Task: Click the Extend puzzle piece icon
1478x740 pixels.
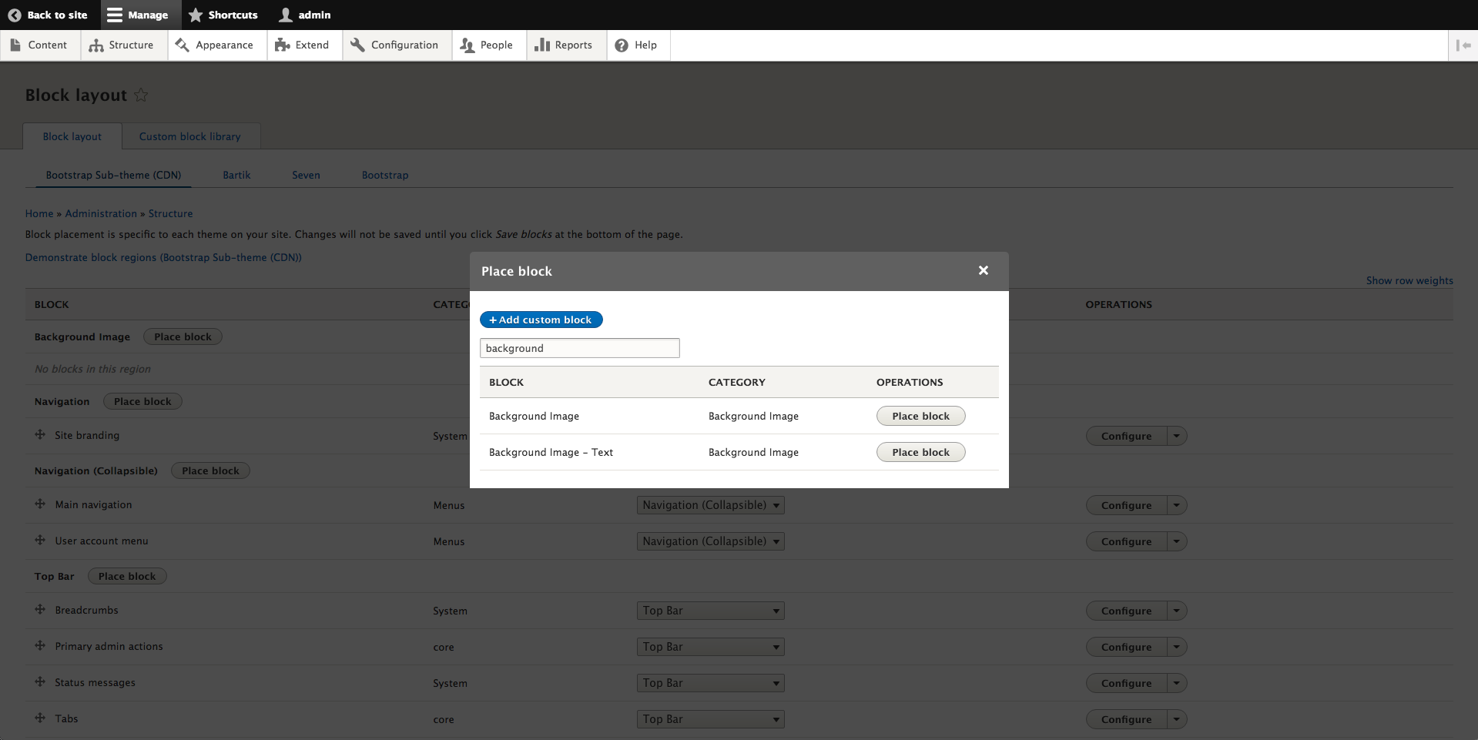Action: [283, 45]
